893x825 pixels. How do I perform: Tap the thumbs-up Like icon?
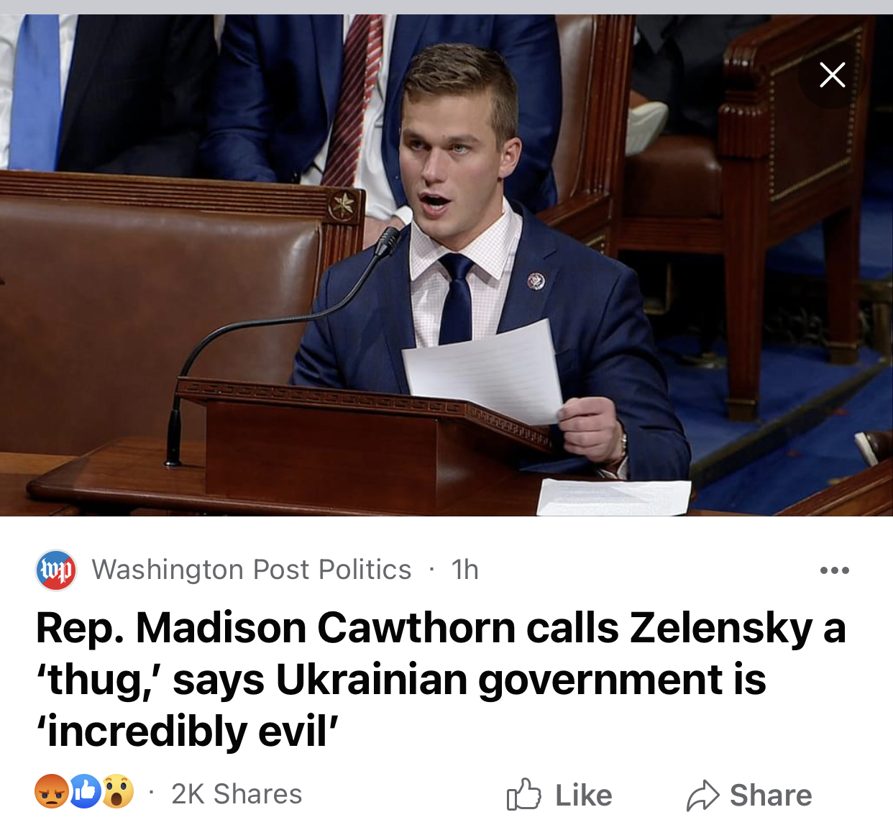tap(523, 795)
